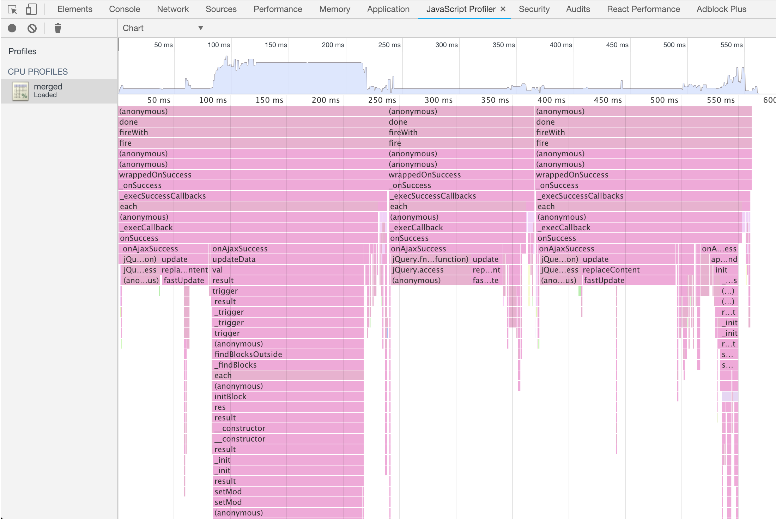Select the res flame bar

tap(289, 407)
